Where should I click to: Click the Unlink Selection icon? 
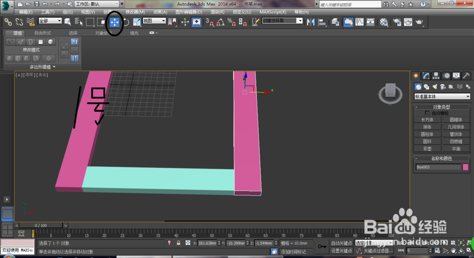[x=19, y=22]
